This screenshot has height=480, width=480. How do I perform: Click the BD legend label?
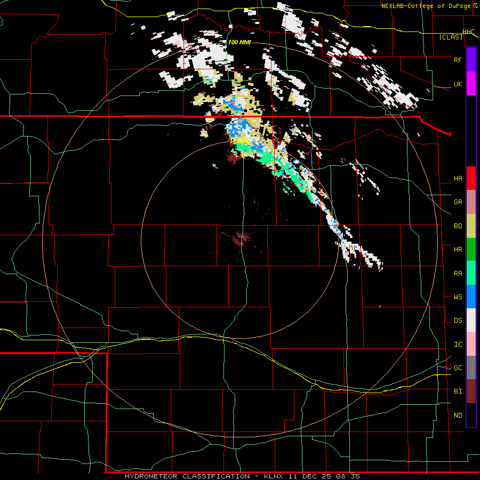(x=458, y=226)
